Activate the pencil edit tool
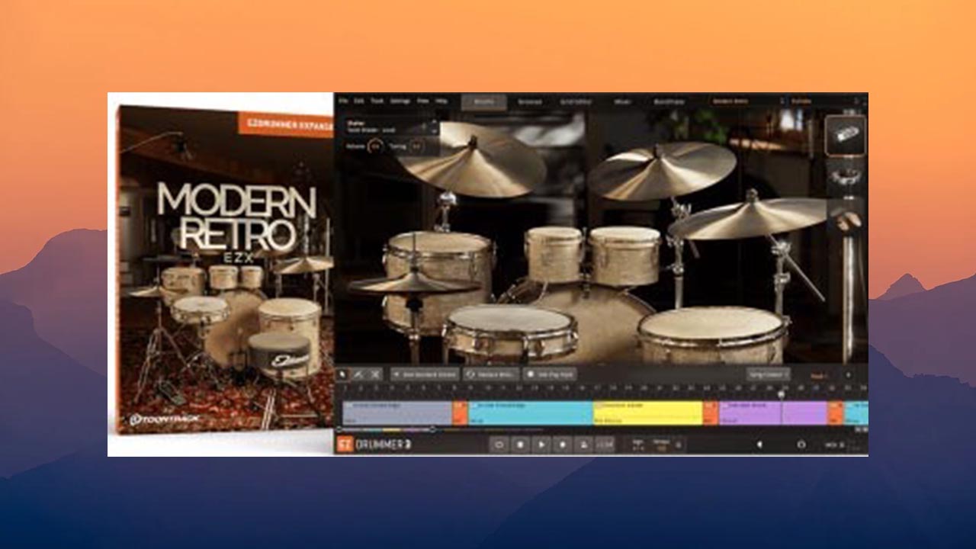Image resolution: width=976 pixels, height=549 pixels. 358,374
